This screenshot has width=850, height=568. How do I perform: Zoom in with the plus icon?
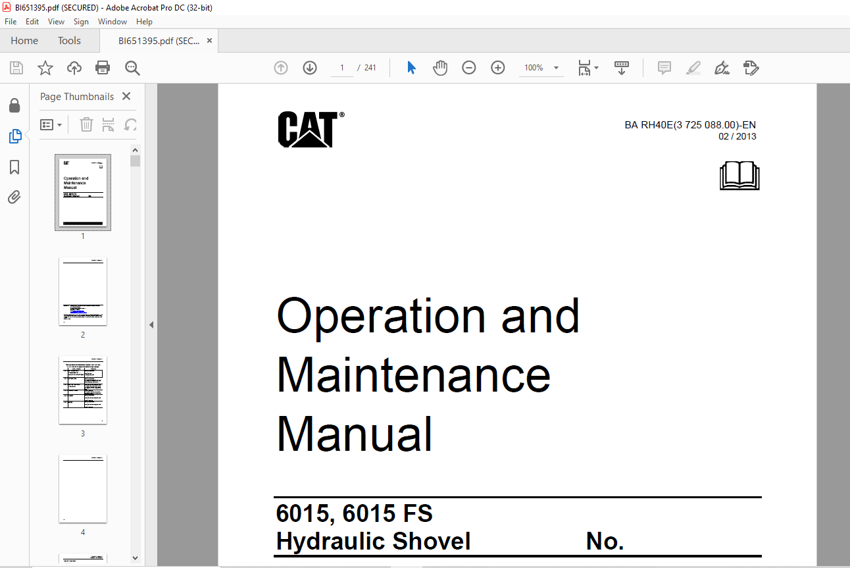click(498, 68)
